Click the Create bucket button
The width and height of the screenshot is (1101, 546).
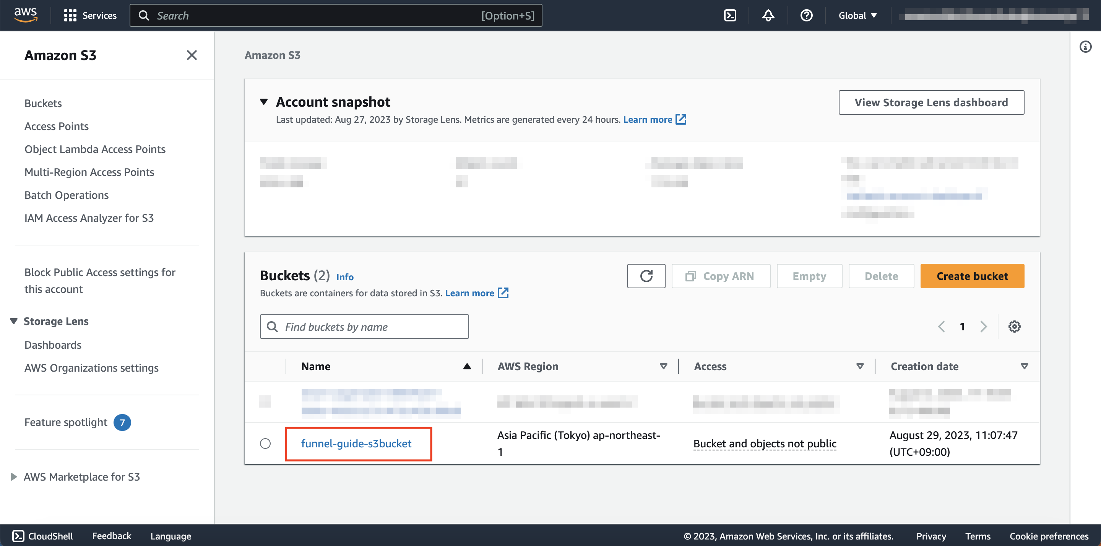click(972, 275)
